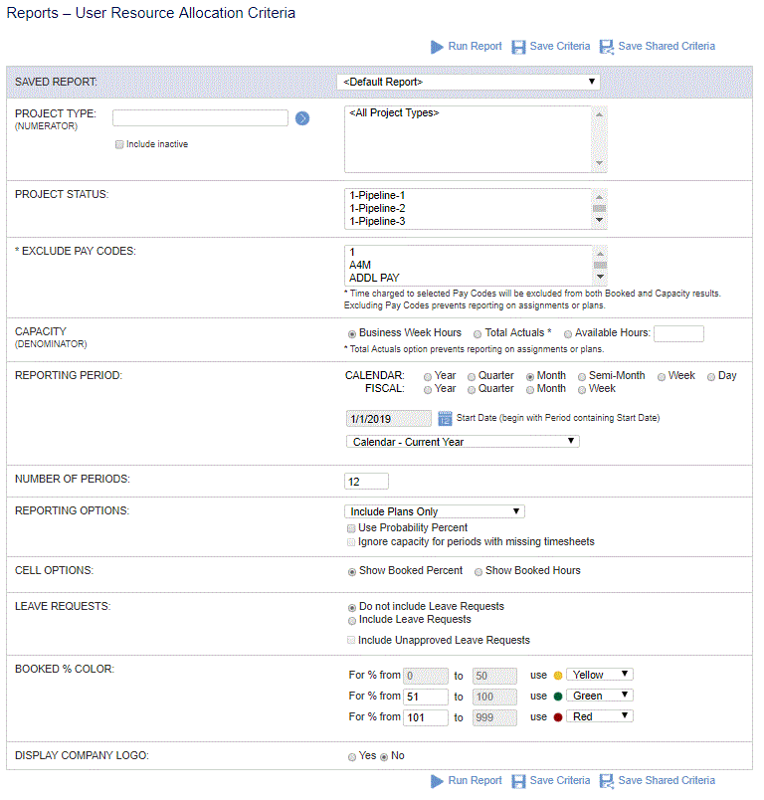Select Calendar Month reporting period
Image resolution: width=764 pixels, height=800 pixels.
[530, 376]
